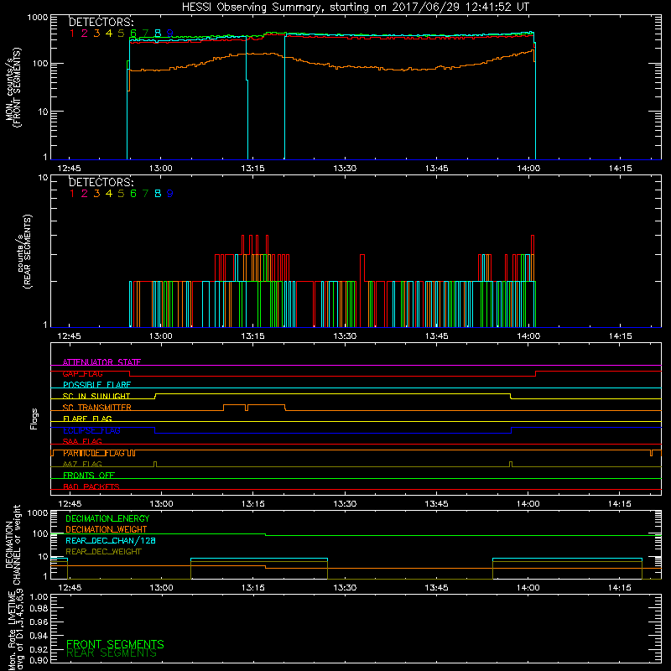Click the DECIMATION_WEIGHT legend label
This screenshot has width=671, height=671.
pos(107,529)
